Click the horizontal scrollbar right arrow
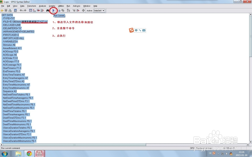Screen dimensions: 252x157 pyautogui.click(x=248, y=145)
